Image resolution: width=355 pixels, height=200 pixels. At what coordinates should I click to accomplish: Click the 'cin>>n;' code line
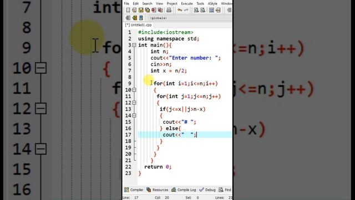point(161,64)
